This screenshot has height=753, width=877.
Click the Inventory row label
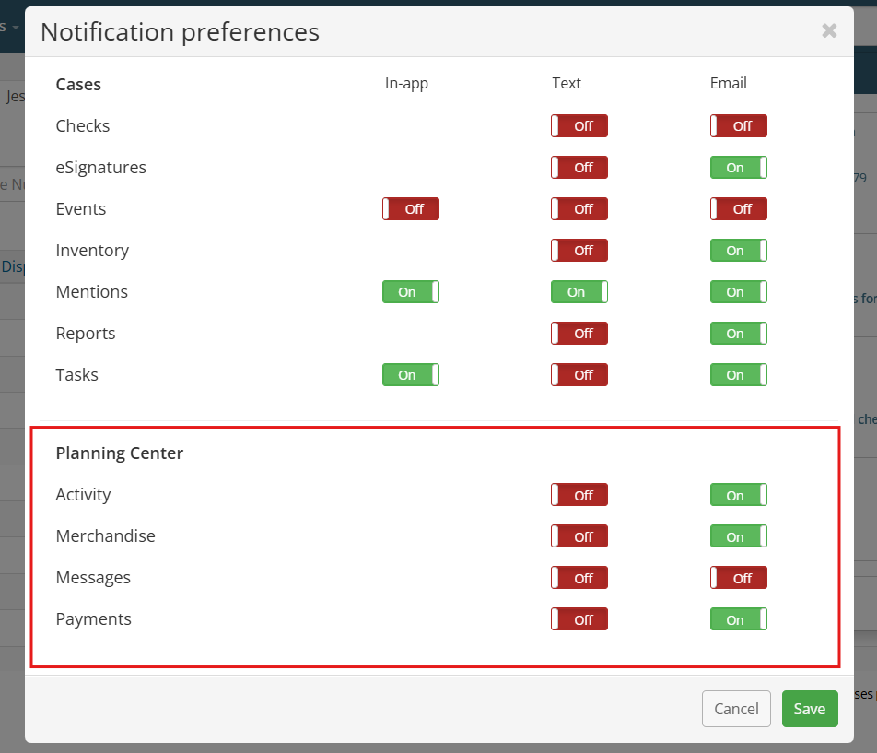(x=92, y=250)
